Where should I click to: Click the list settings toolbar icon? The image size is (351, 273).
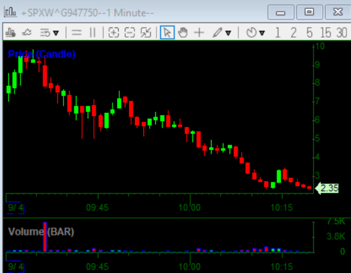[45, 33]
